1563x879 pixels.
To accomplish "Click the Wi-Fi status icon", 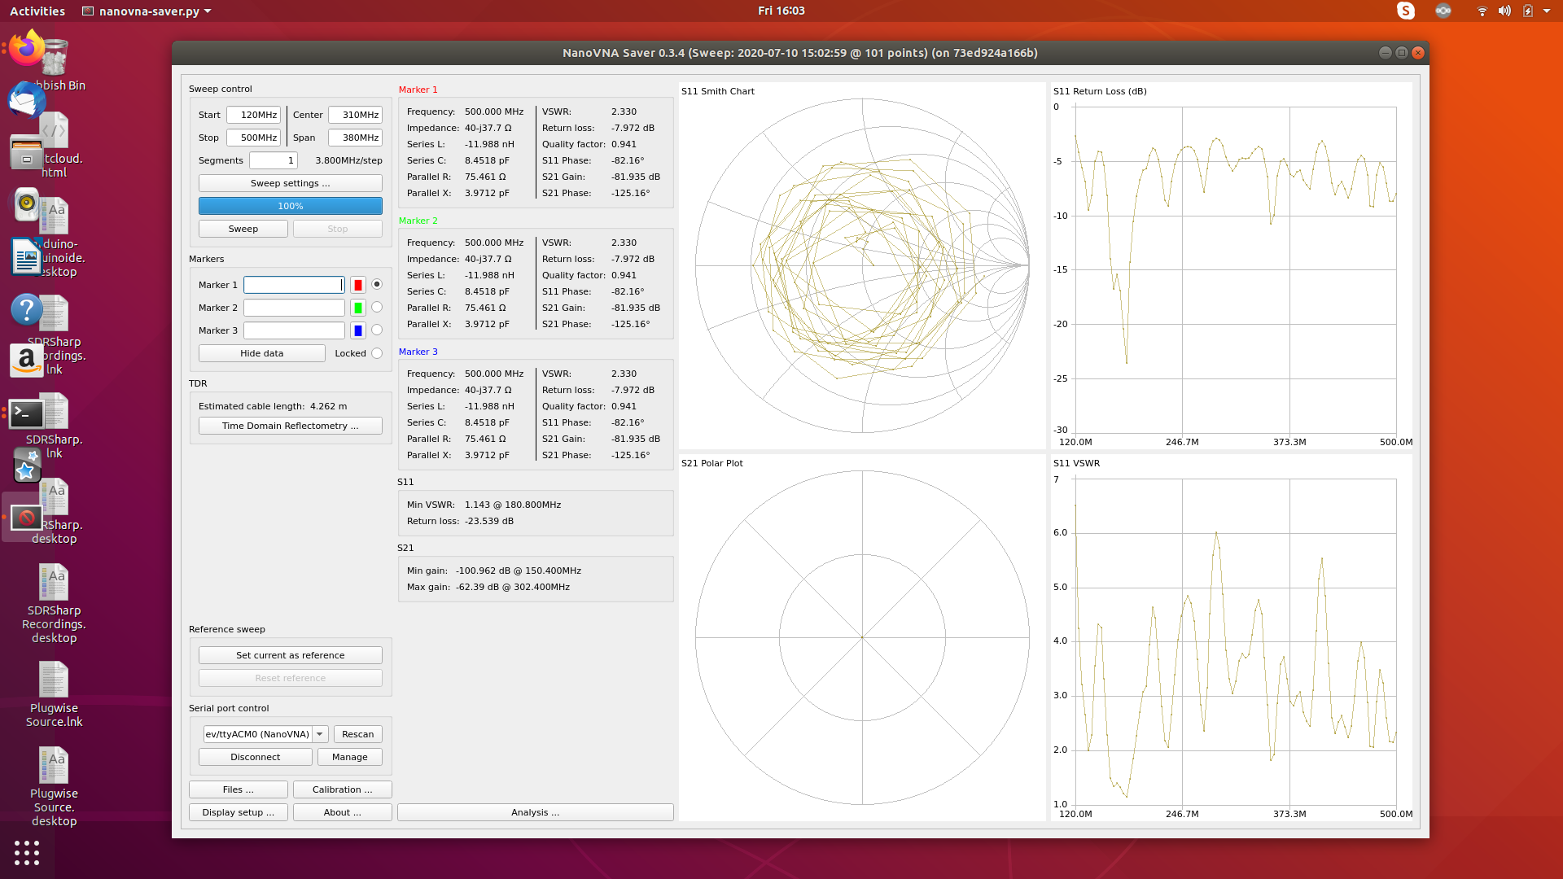I will pyautogui.click(x=1481, y=11).
